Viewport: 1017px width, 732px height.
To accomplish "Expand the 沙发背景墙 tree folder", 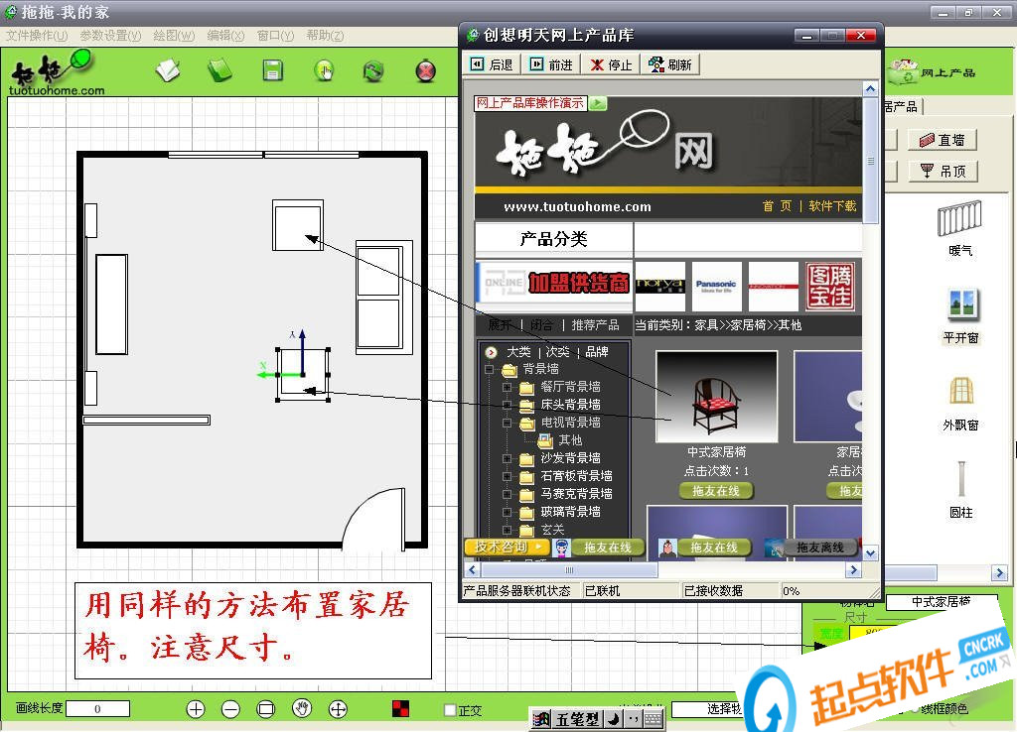I will pos(508,458).
